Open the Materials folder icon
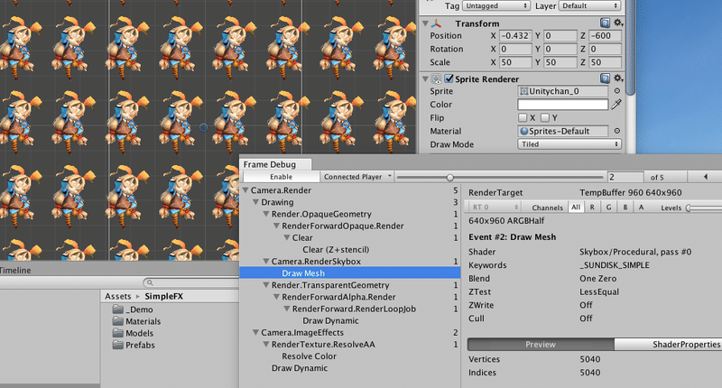The width and height of the screenshot is (722, 388). pyautogui.click(x=118, y=321)
